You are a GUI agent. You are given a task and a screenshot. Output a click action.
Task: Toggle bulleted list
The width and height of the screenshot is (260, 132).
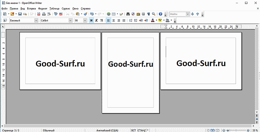[136, 20]
